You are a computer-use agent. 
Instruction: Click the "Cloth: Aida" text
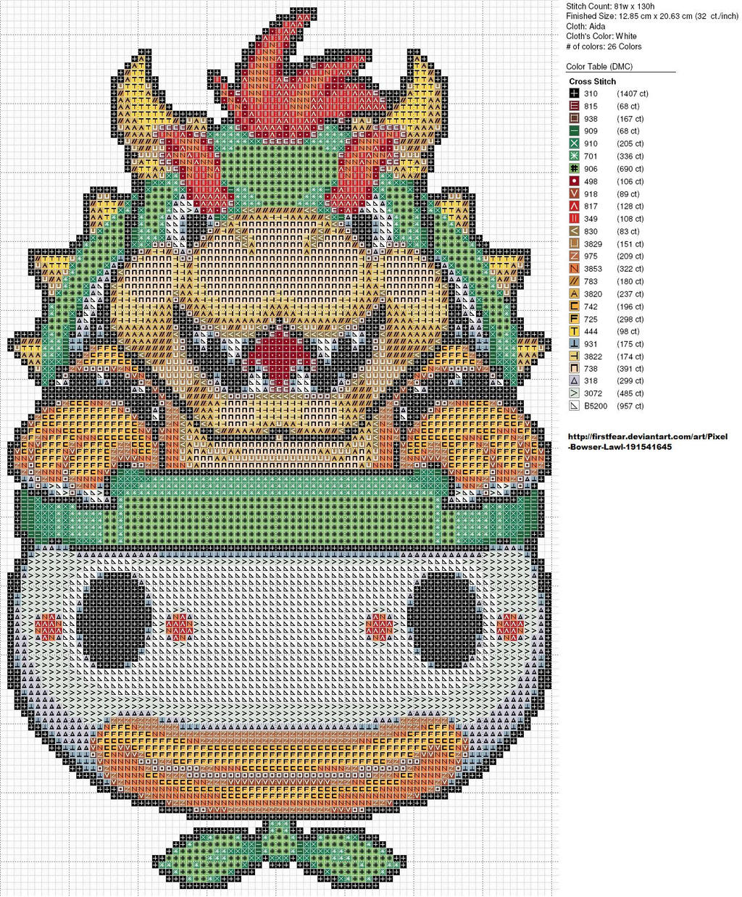pyautogui.click(x=585, y=26)
